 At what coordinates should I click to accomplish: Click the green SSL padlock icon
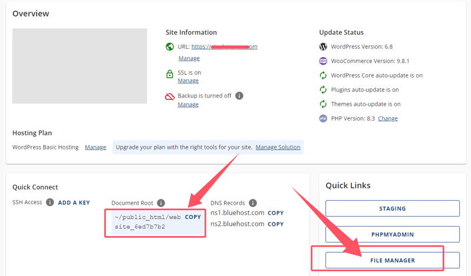pyautogui.click(x=170, y=75)
